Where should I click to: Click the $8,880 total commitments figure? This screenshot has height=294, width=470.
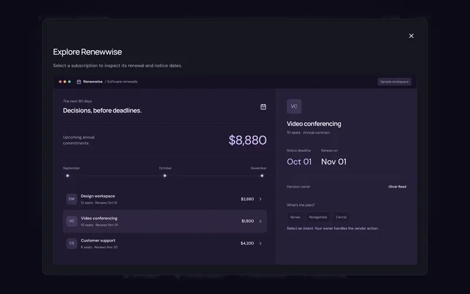pyautogui.click(x=247, y=140)
